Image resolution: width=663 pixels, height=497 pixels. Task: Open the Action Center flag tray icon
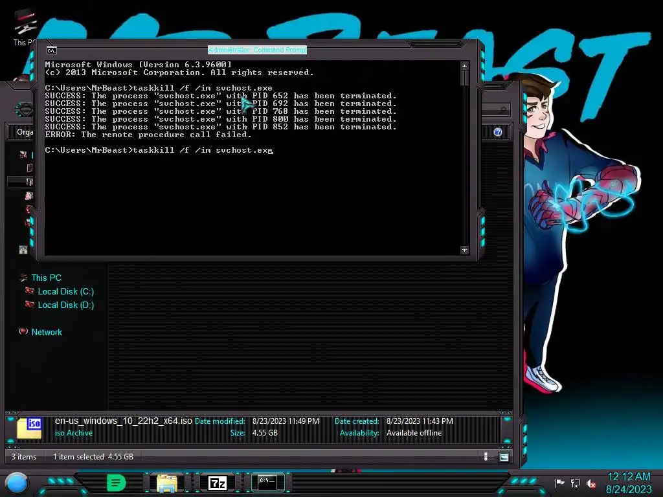point(559,483)
